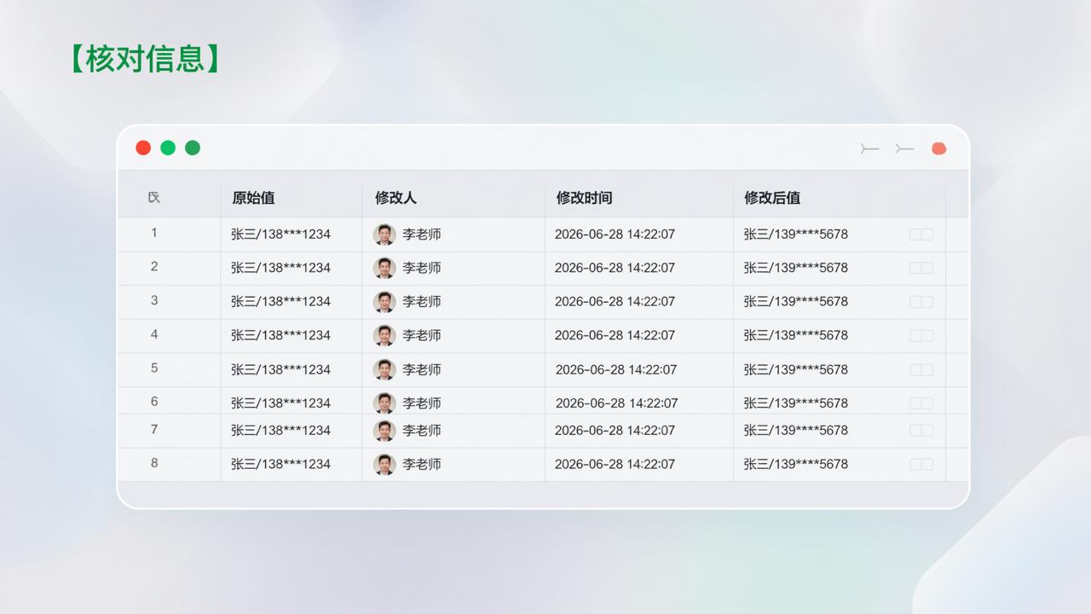Click the split-box icon in row 5
The height and width of the screenshot is (614, 1091).
click(921, 370)
